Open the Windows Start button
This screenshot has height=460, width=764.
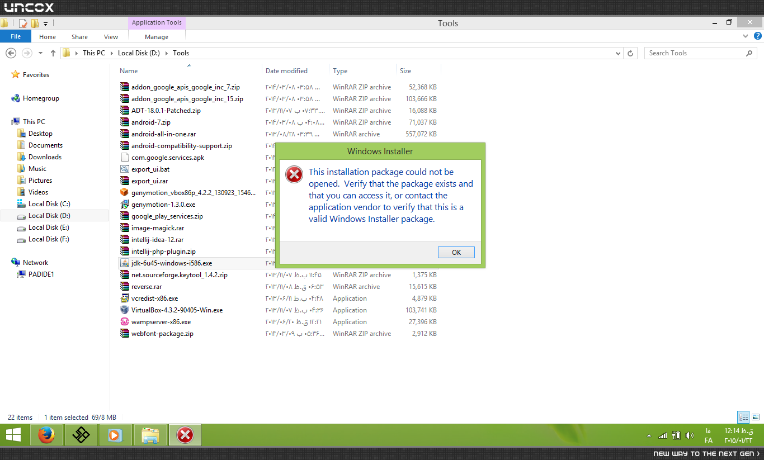[x=13, y=435]
